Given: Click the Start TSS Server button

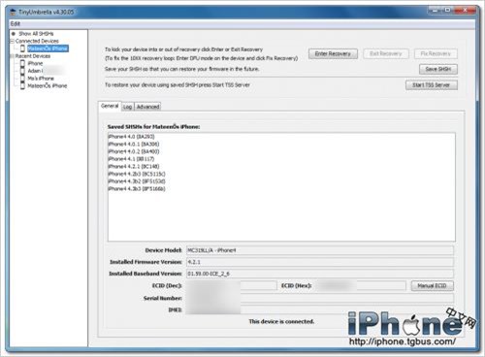Looking at the screenshot, I should click(432, 85).
